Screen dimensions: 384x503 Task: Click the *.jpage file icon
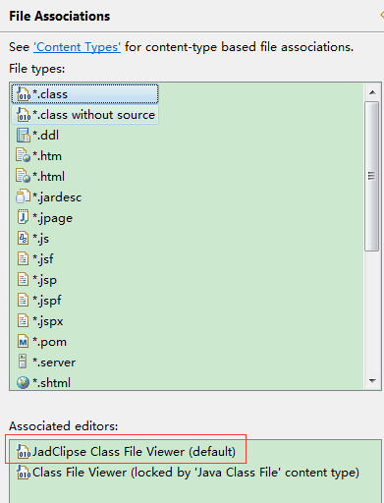coord(23,217)
